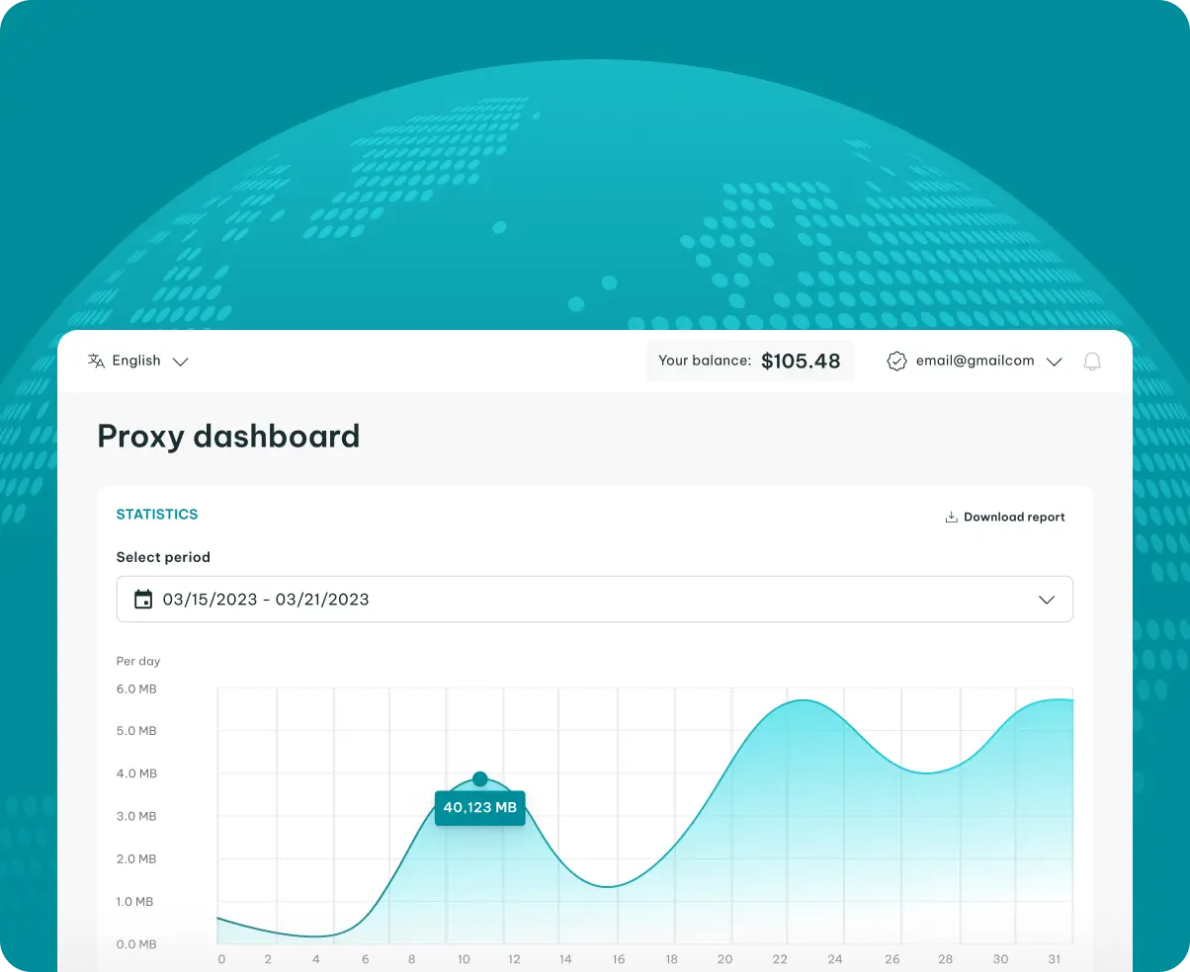Click the Your balance $105.48 display
Screen dimensions: 1190x972
pyautogui.click(x=750, y=361)
